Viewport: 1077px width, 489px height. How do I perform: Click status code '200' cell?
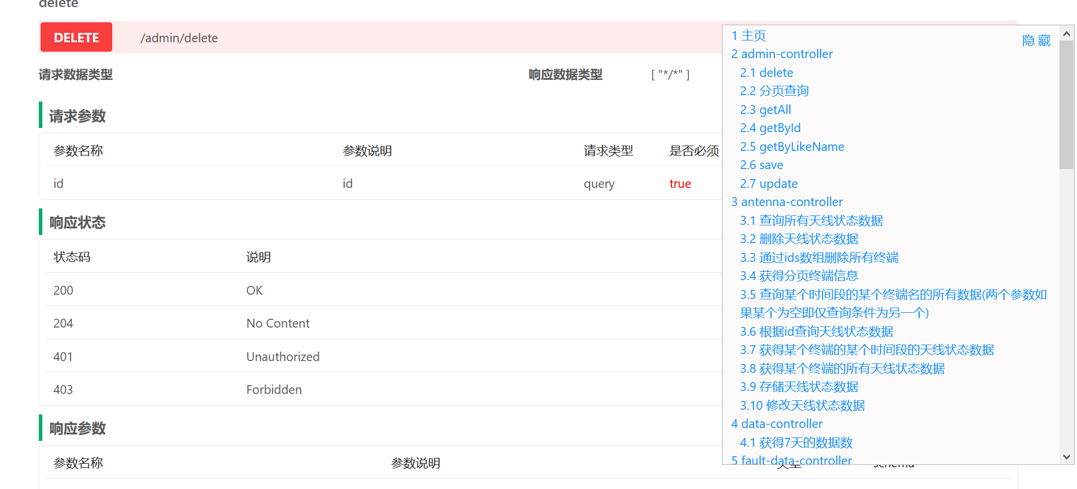pos(63,291)
